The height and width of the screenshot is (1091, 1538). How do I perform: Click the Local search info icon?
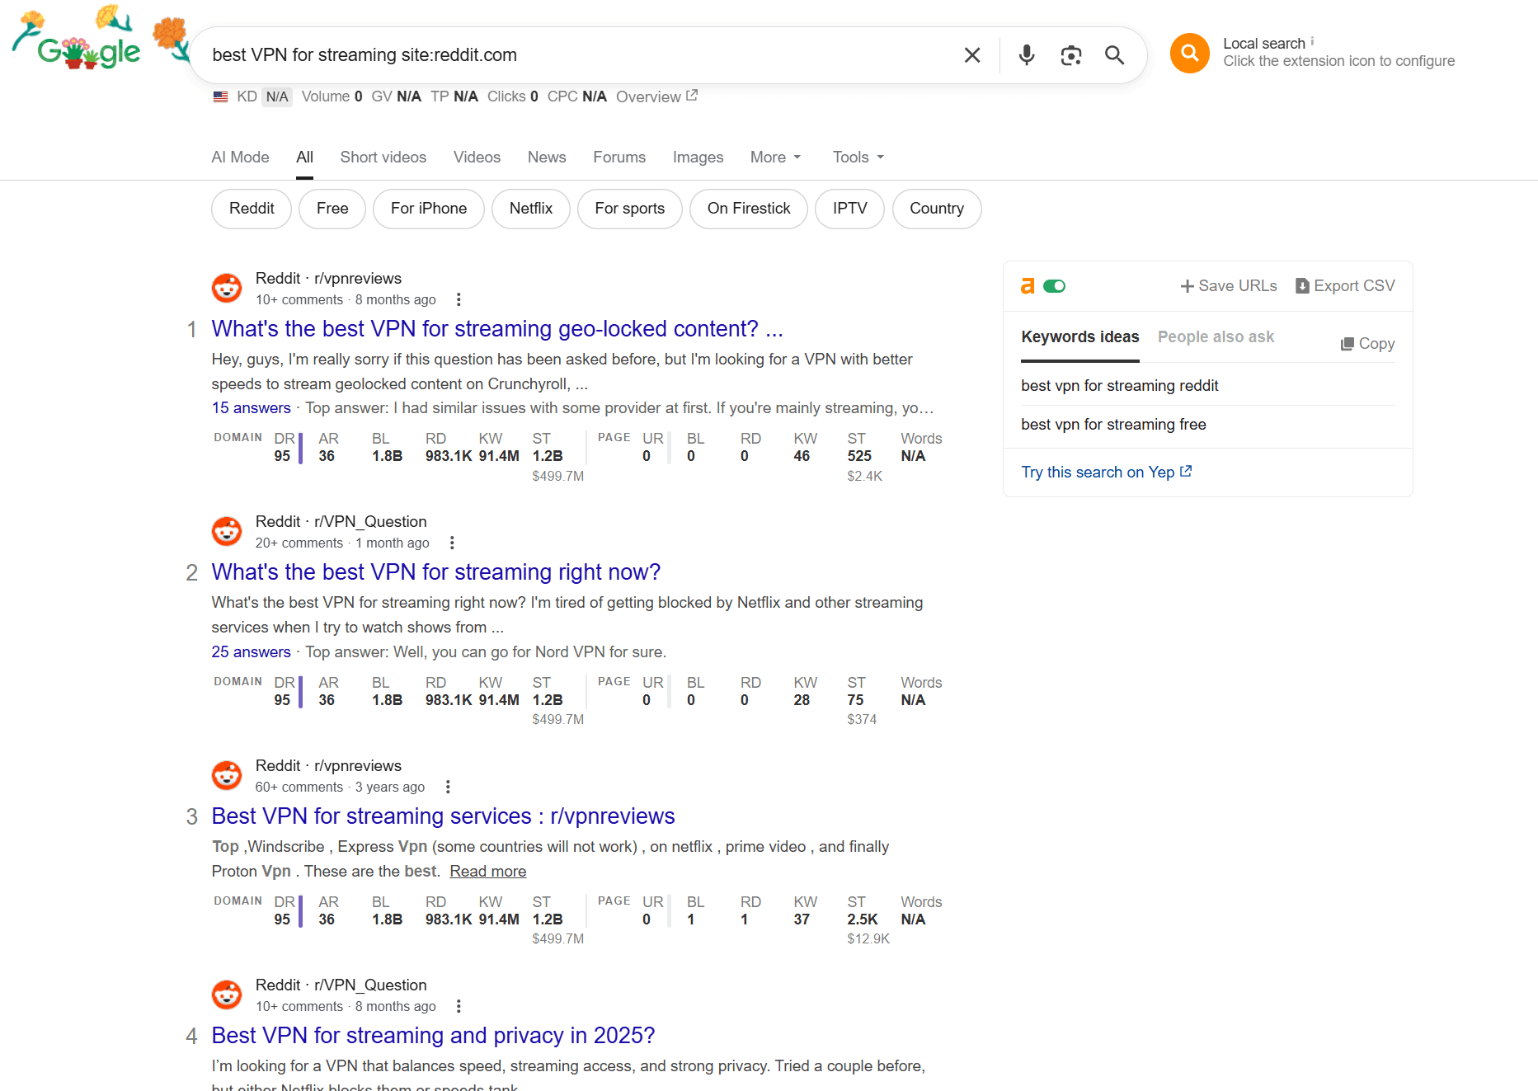[1312, 41]
